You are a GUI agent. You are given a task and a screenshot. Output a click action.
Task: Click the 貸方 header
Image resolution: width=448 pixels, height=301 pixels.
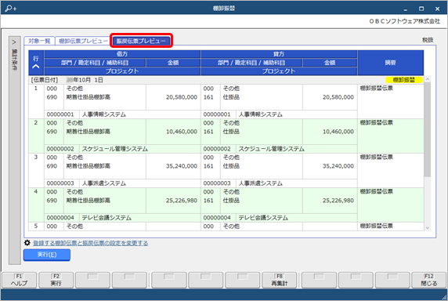click(279, 54)
